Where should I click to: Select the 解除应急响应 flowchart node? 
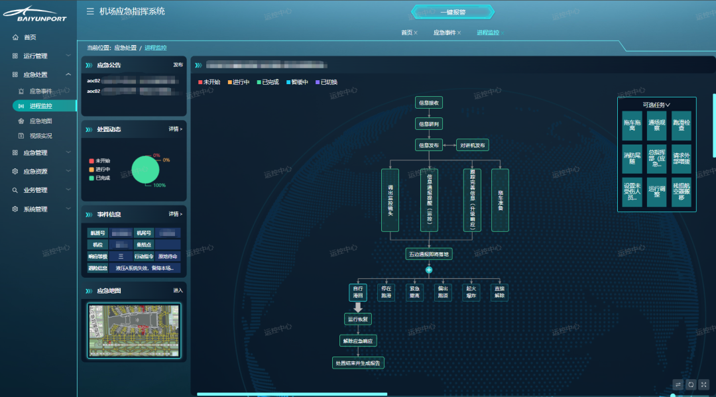358,341
